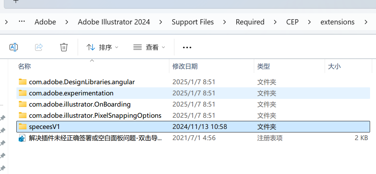
Task: Sort by 名称 column header
Action: [24, 66]
